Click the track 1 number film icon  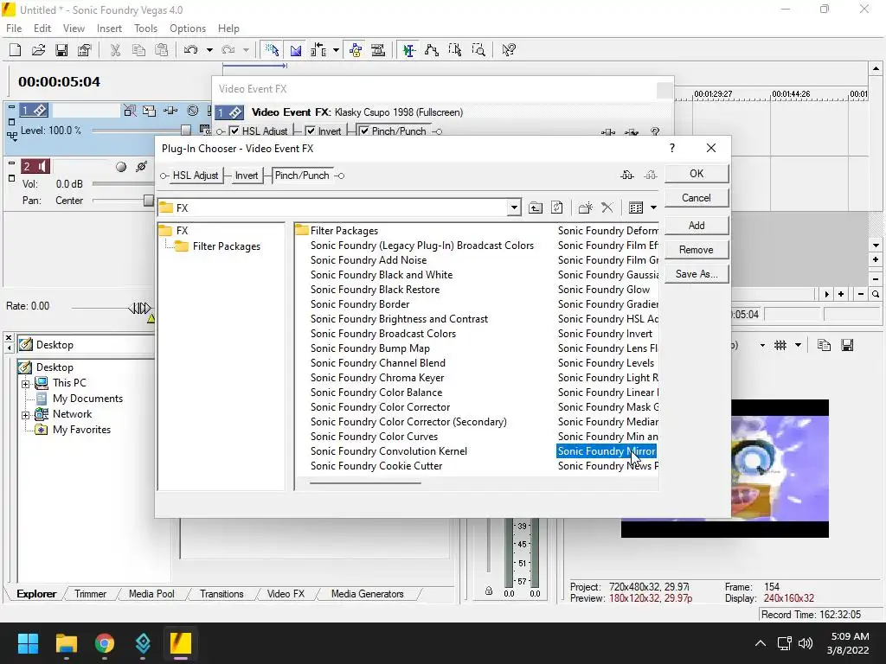point(35,110)
